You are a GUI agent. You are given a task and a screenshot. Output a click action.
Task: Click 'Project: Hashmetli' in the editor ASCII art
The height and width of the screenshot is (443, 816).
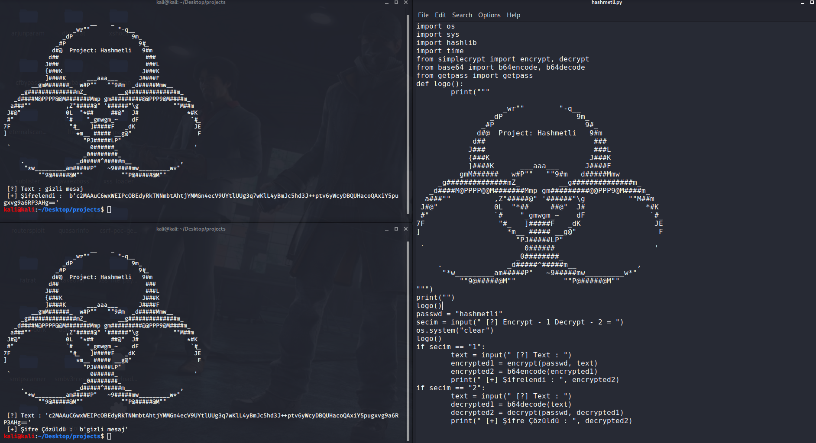click(537, 133)
